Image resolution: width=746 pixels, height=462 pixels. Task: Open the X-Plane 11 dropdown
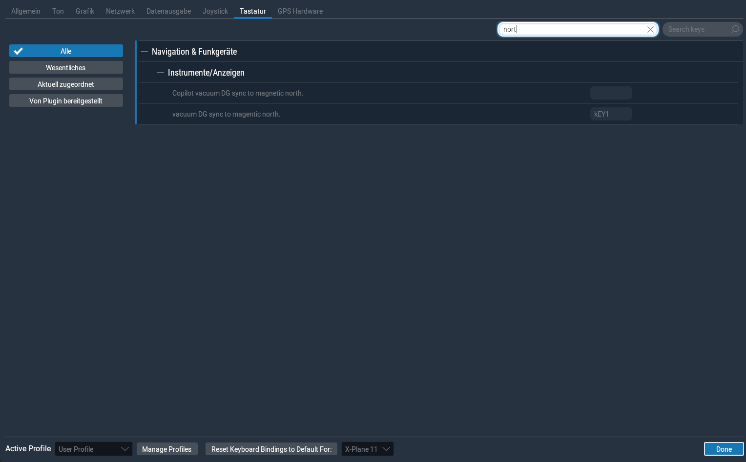pos(367,449)
